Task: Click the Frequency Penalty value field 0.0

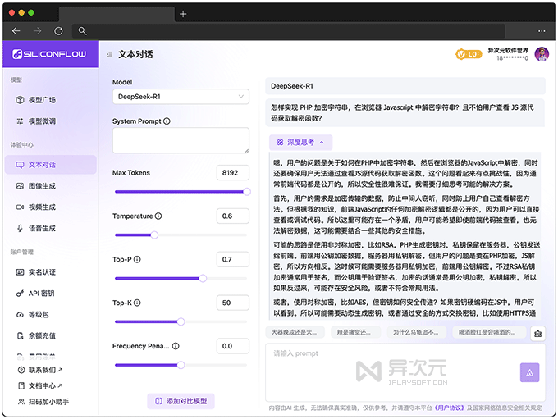Action: pyautogui.click(x=233, y=346)
